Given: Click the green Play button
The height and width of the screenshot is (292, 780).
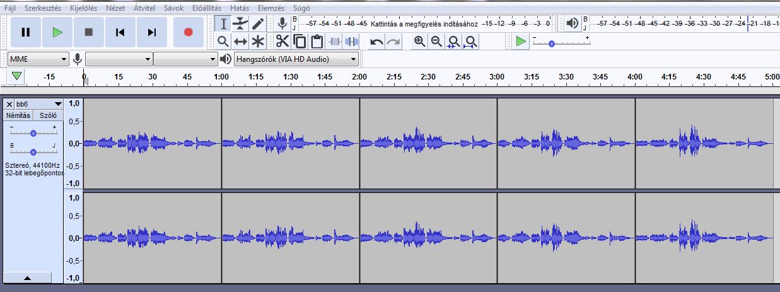Looking at the screenshot, I should tap(57, 32).
